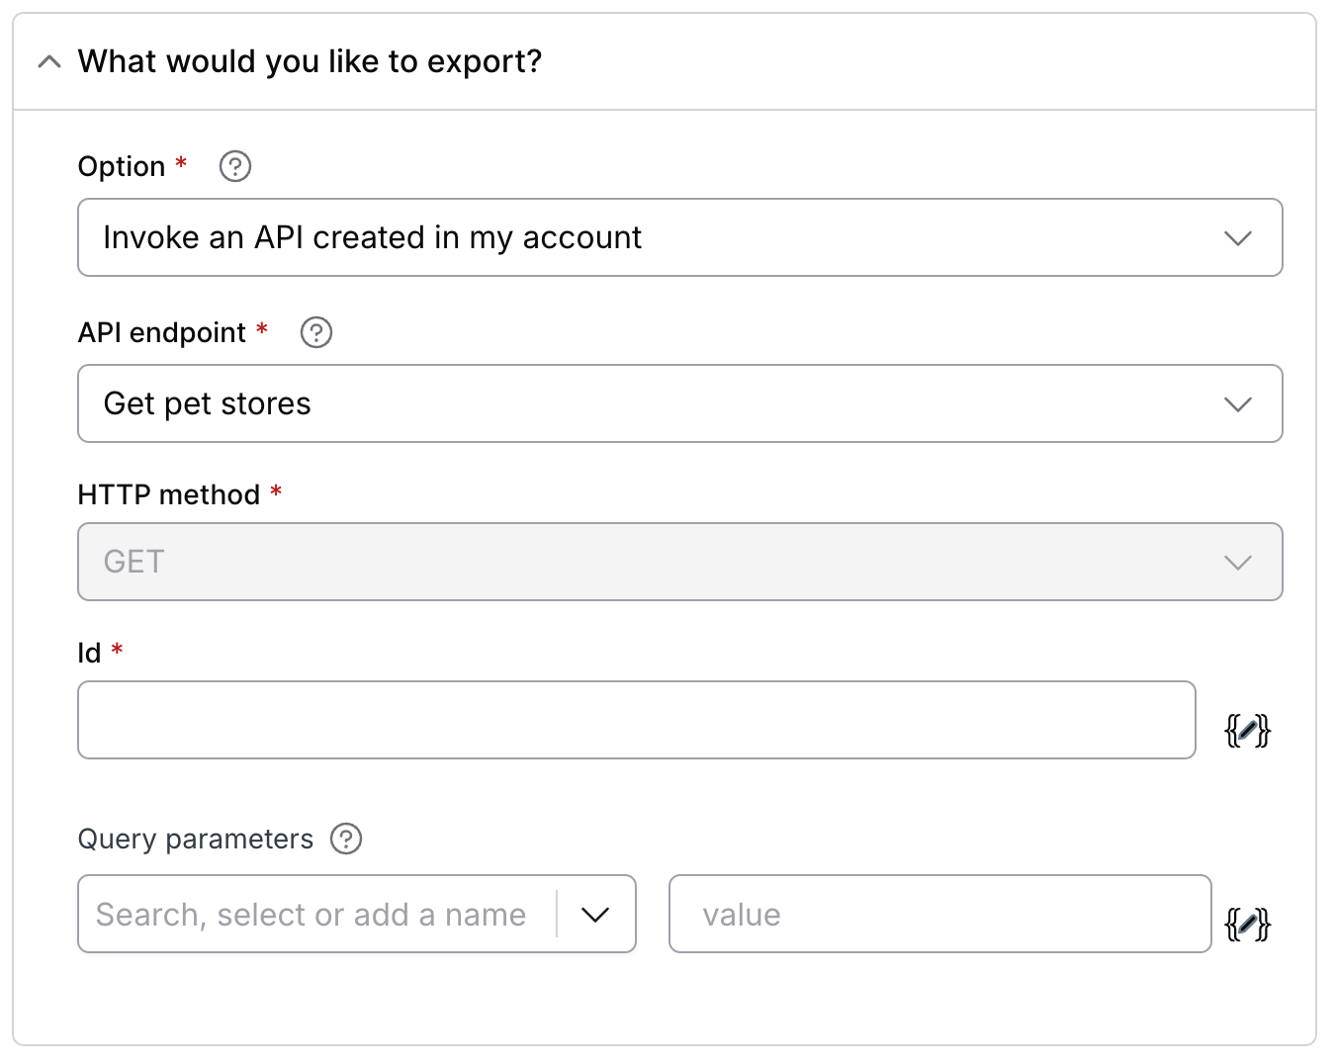1335x1064 pixels.
Task: Open handlebars editor for query parameter value
Action: [x=1247, y=925]
